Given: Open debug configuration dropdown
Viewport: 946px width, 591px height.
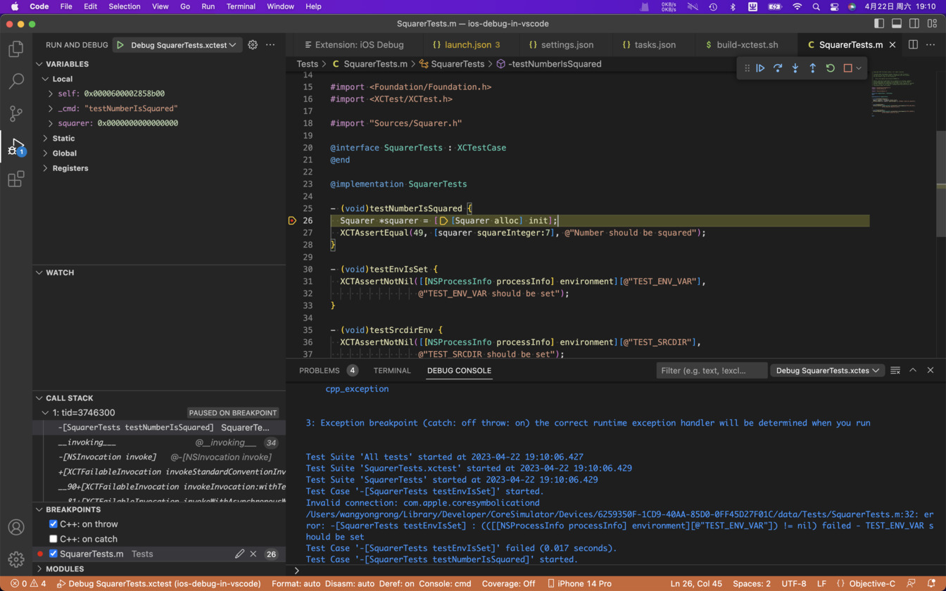Looking at the screenshot, I should tap(183, 45).
